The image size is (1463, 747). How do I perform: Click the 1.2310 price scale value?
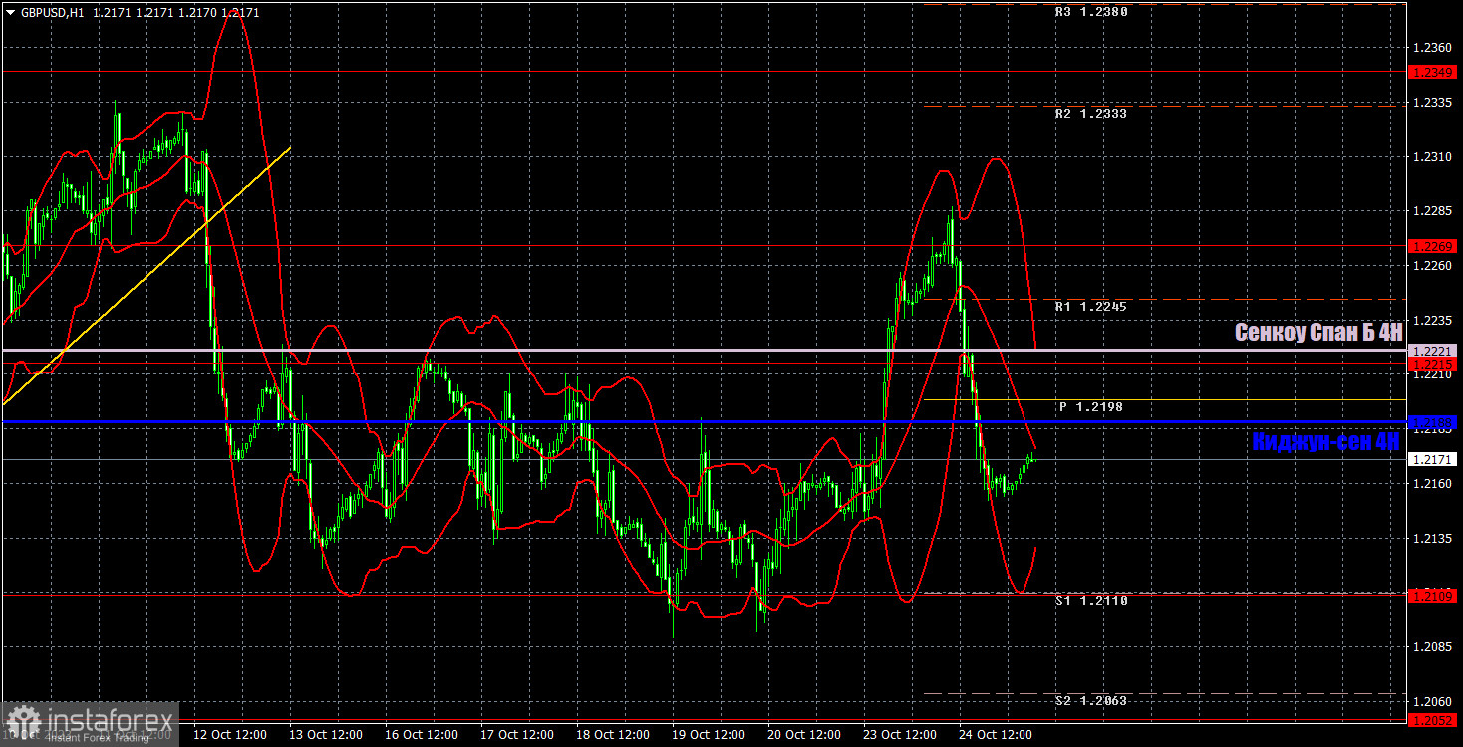pyautogui.click(x=1431, y=157)
